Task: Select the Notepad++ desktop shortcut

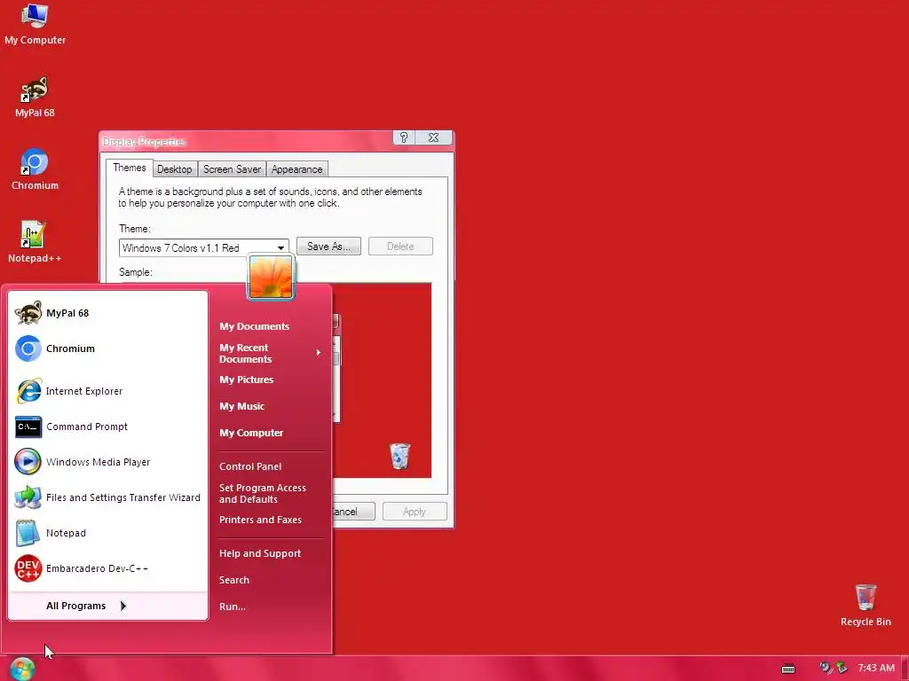Action: coord(35,241)
